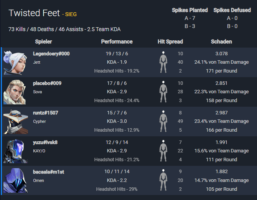Viewport: 257px width, 200px height.
Task: Select player runtz#1507
Action: coord(46,113)
